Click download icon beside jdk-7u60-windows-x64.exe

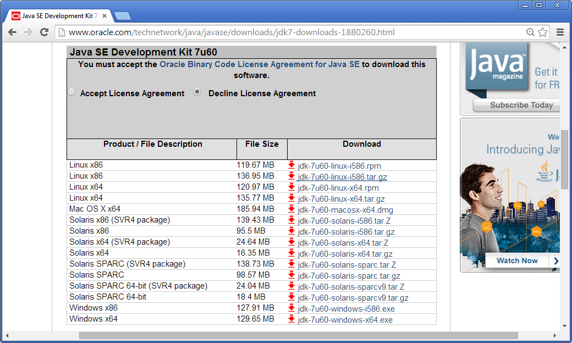(291, 319)
